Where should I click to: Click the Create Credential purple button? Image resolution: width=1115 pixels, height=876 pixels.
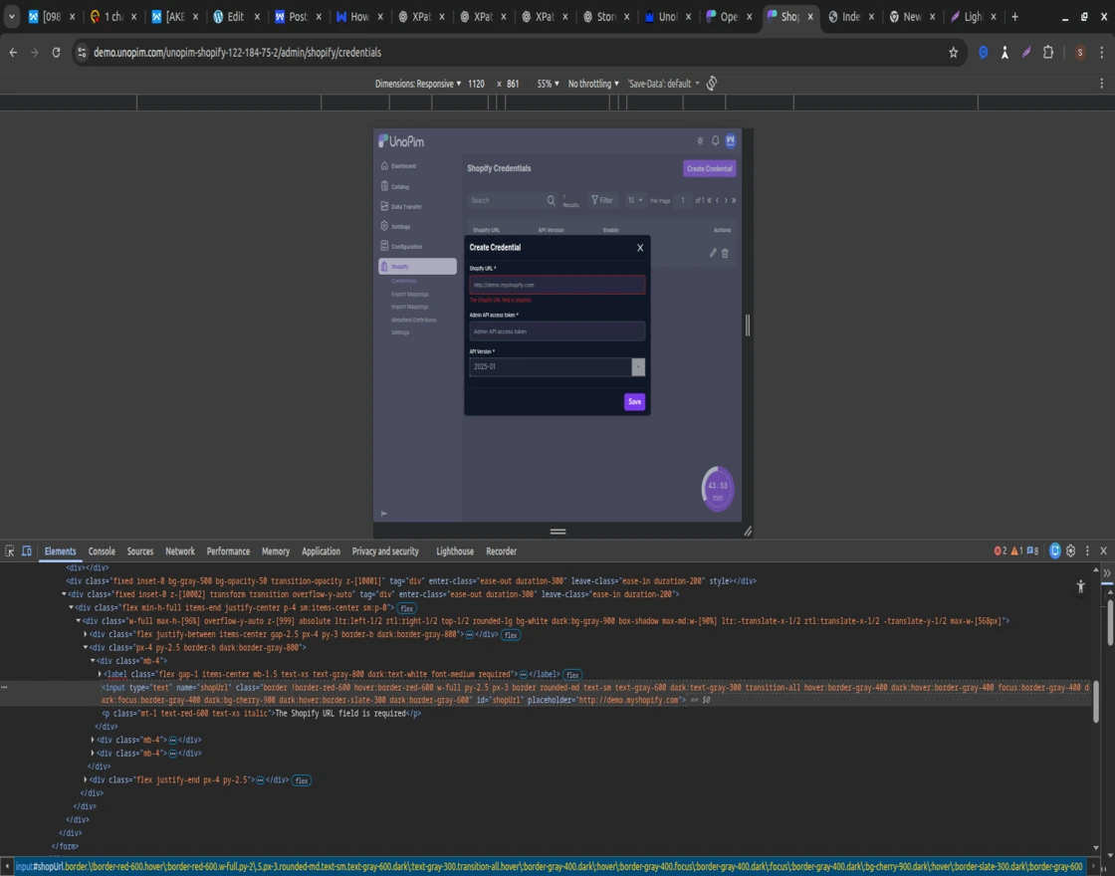click(x=710, y=169)
